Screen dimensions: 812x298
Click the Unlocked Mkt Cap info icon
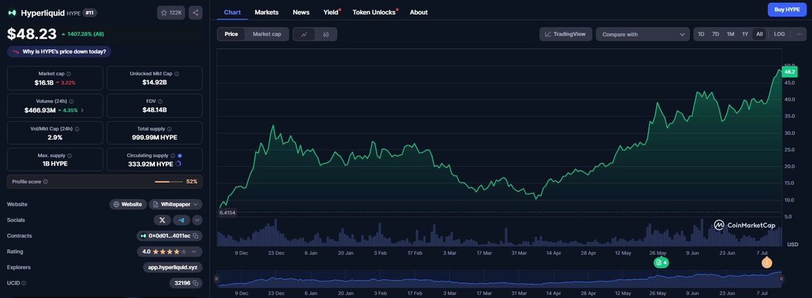coord(176,74)
